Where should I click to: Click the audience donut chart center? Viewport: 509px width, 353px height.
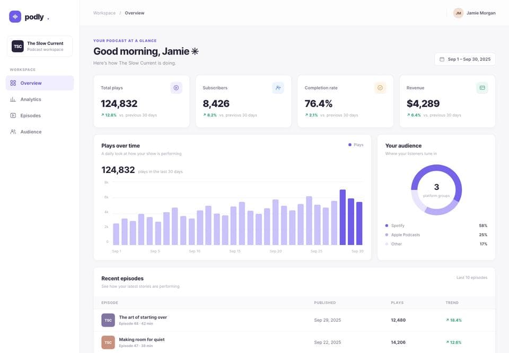pos(436,190)
